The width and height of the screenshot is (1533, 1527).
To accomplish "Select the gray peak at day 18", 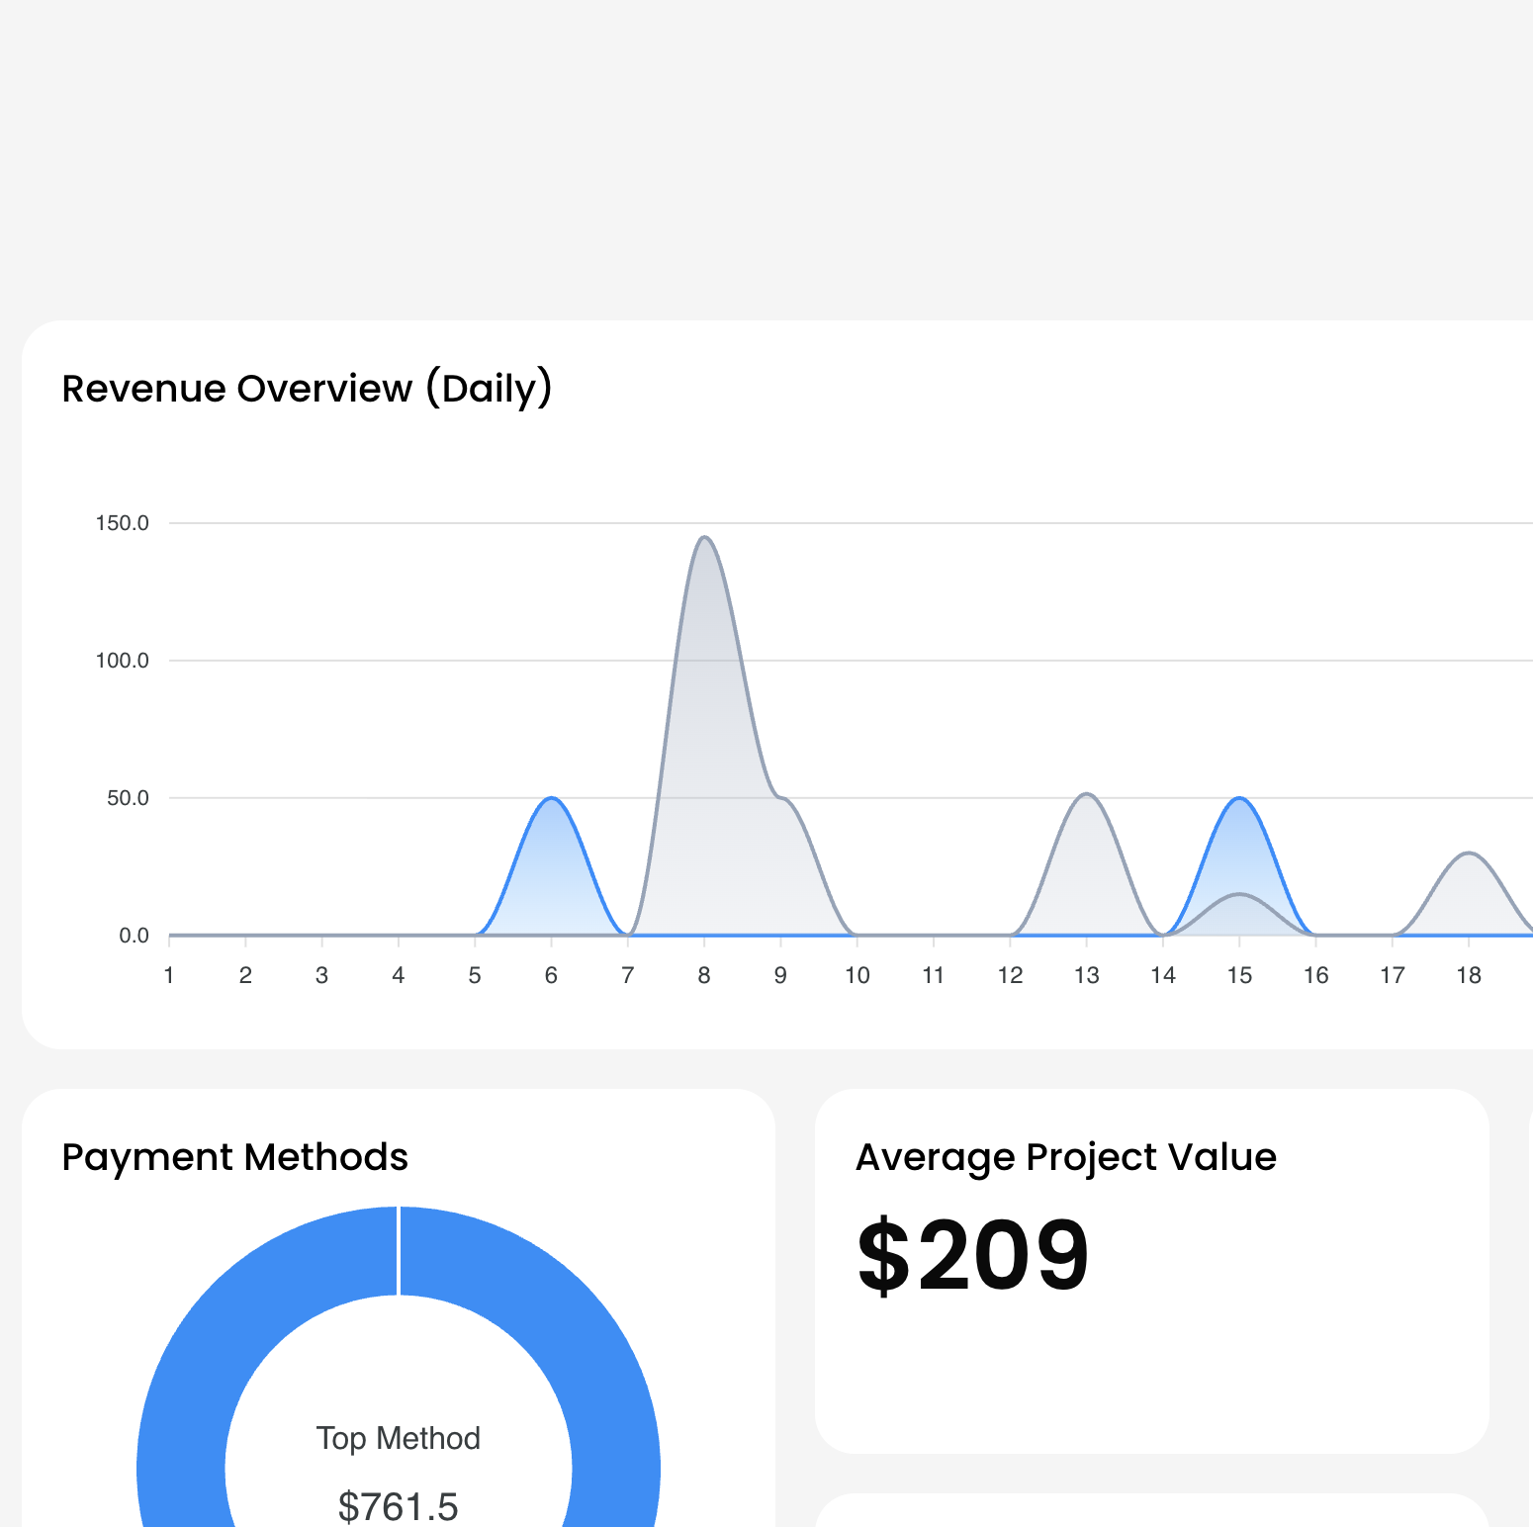I will click(x=1469, y=854).
